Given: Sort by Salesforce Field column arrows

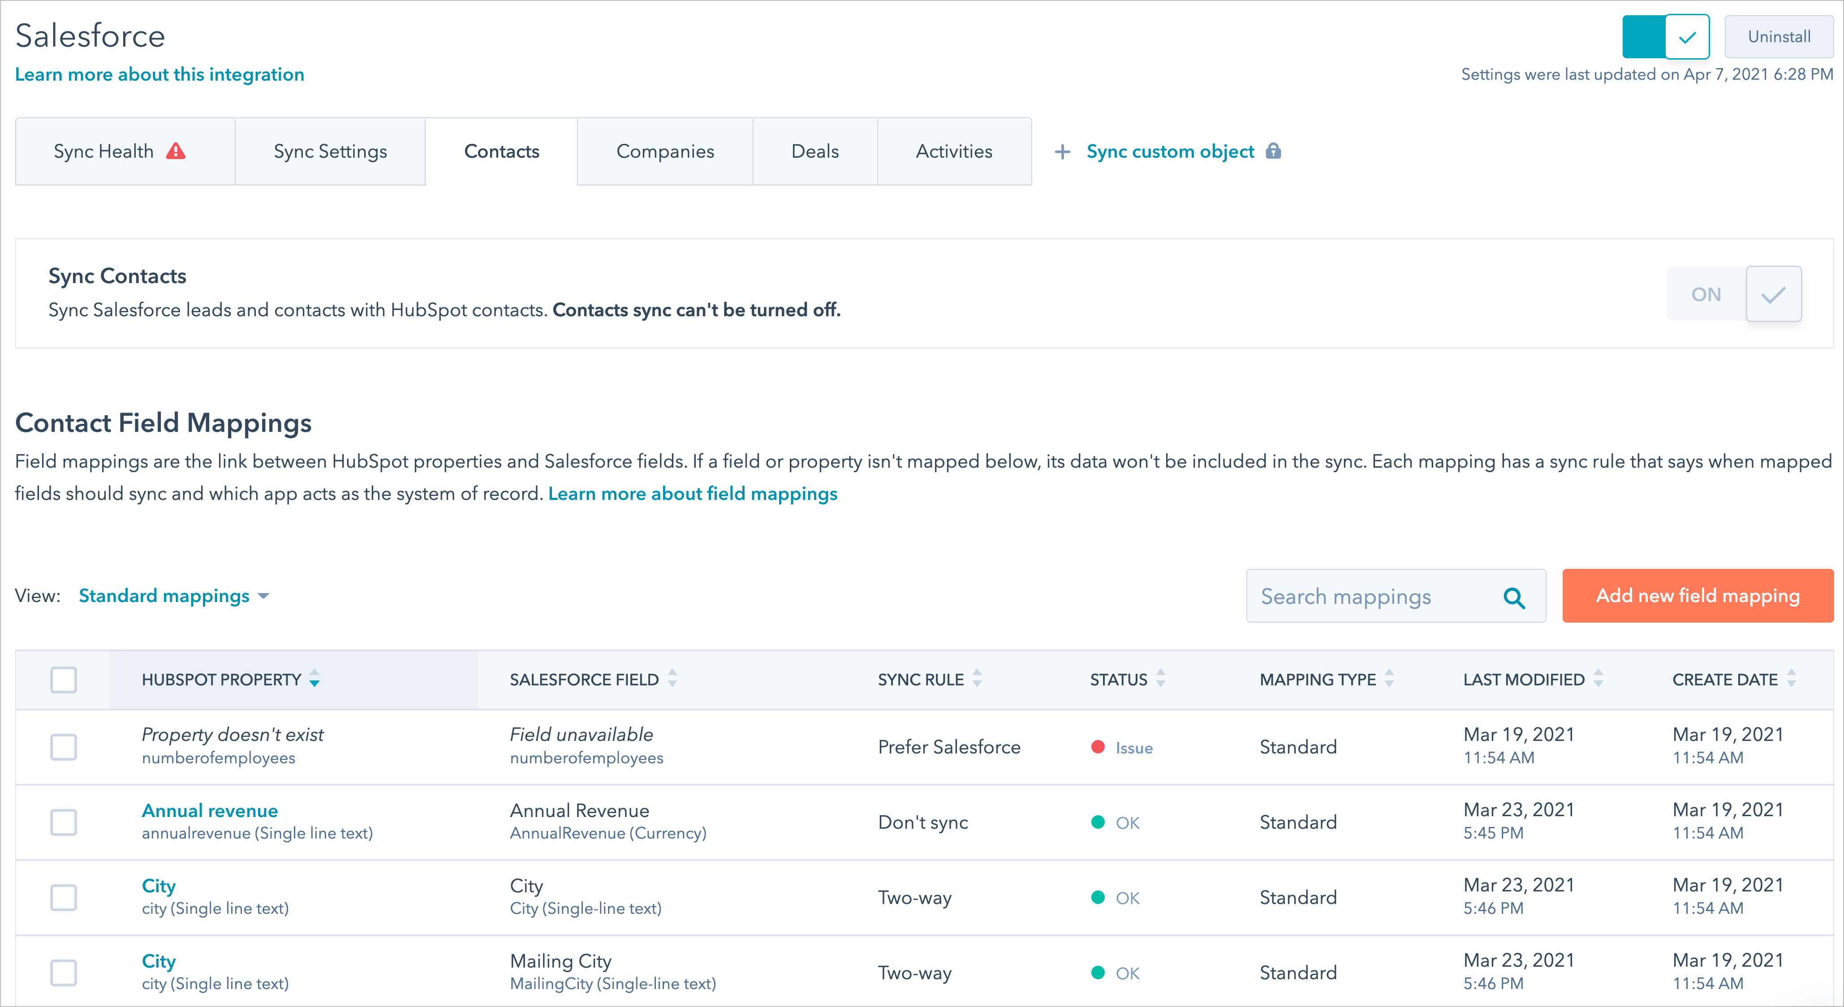Looking at the screenshot, I should pyautogui.click(x=672, y=679).
